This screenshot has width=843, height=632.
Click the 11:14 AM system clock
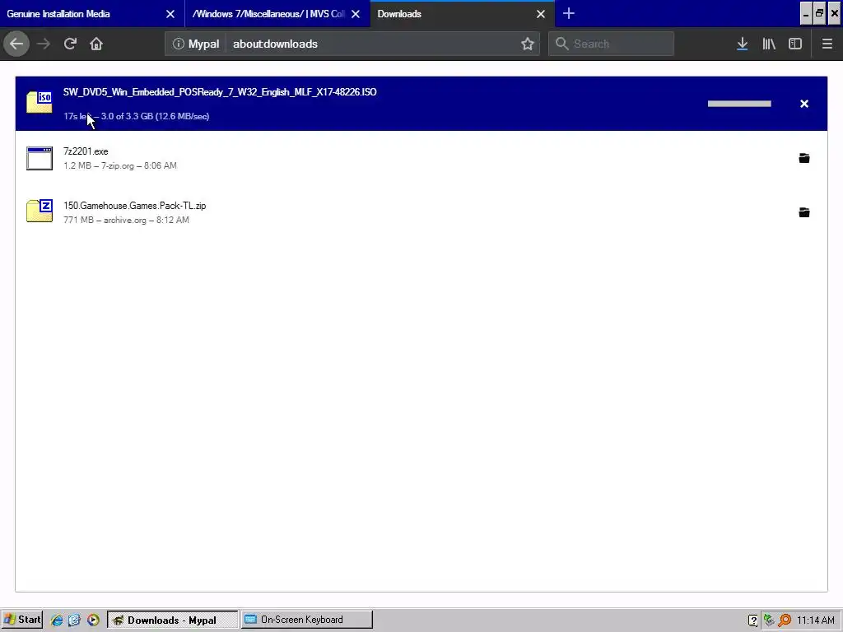(x=816, y=620)
